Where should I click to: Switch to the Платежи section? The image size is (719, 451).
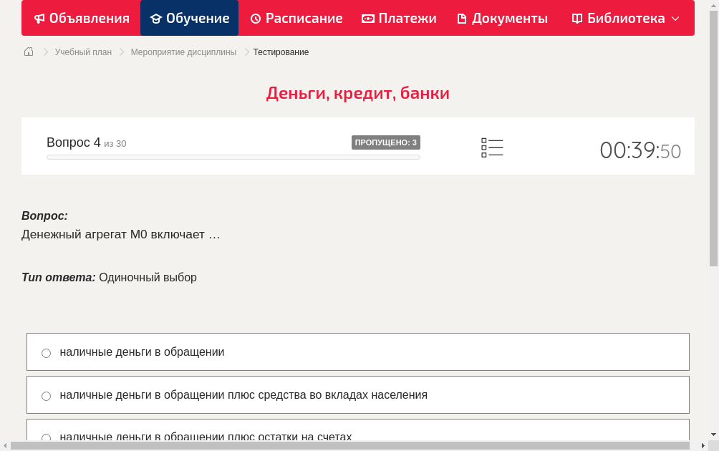(399, 18)
